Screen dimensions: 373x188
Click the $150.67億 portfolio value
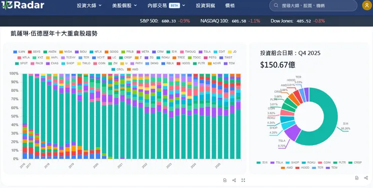pos(278,65)
